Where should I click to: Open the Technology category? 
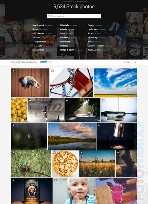pos(93,38)
